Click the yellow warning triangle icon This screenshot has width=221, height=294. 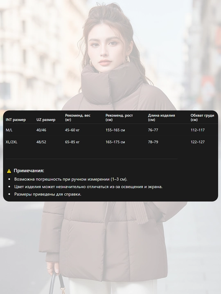(x=9, y=171)
